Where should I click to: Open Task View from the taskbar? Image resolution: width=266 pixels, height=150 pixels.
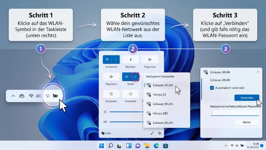(x=120, y=146)
